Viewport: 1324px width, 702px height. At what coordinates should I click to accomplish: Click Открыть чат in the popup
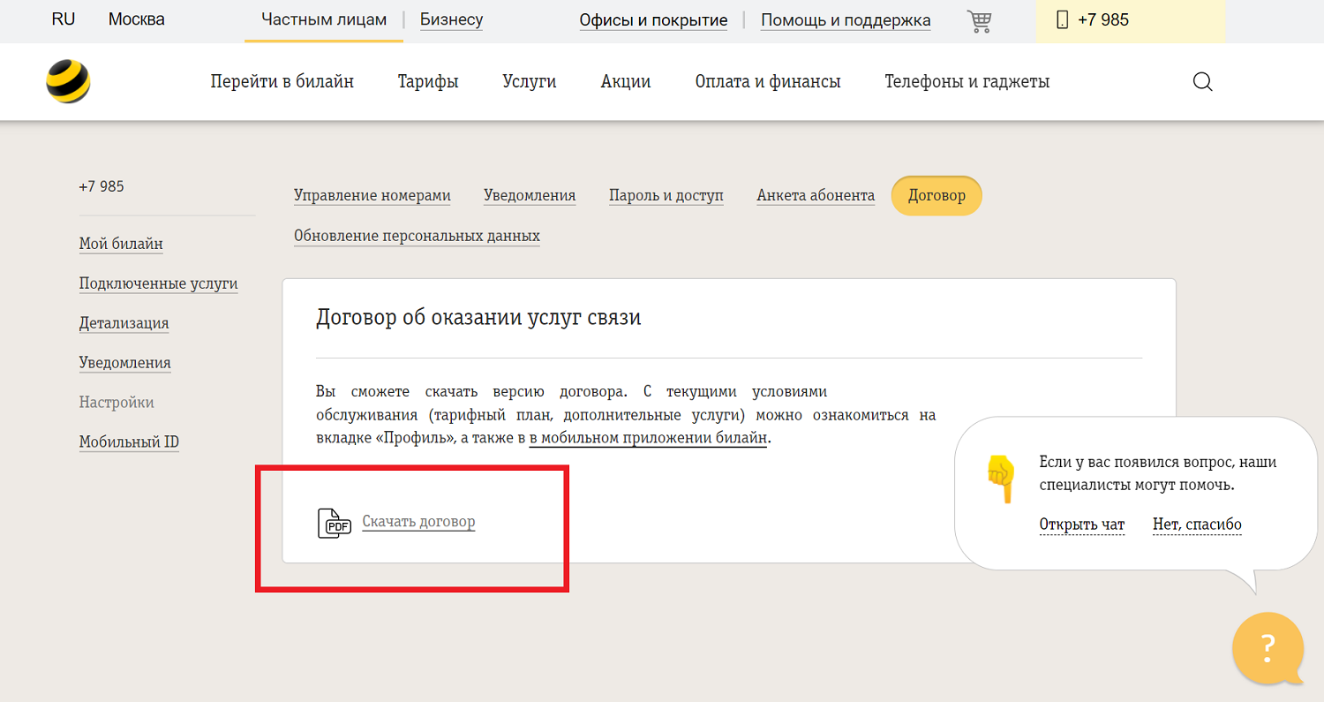coord(1082,525)
